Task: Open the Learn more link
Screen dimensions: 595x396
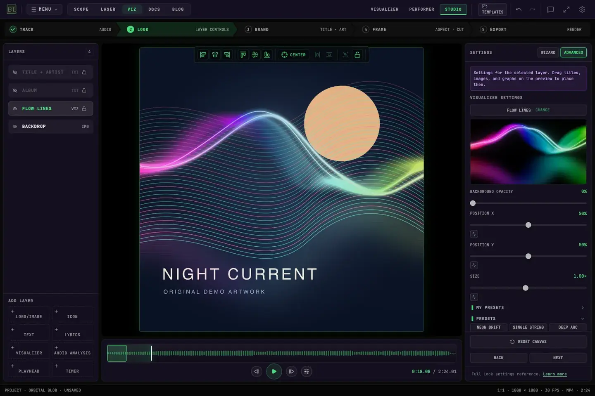Action: (555, 374)
